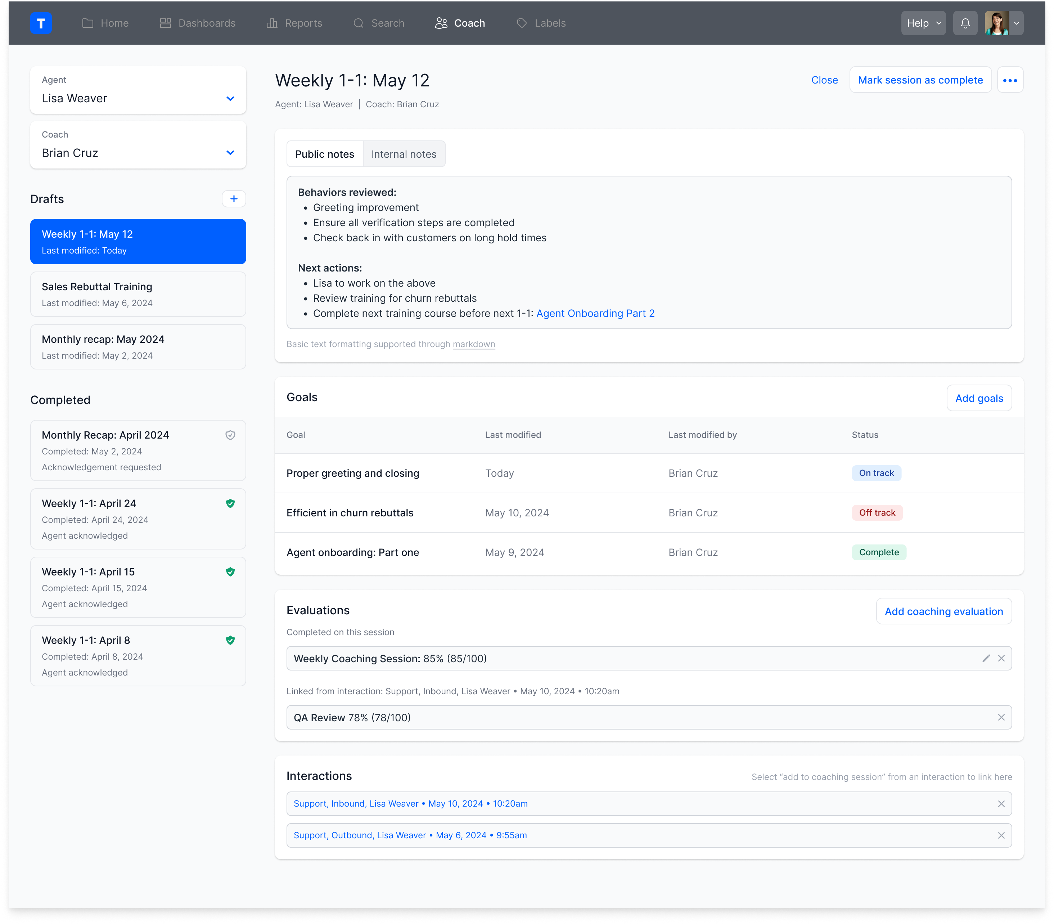
Task: Click green shield on Weekly 1-1 April 24
Action: click(230, 504)
